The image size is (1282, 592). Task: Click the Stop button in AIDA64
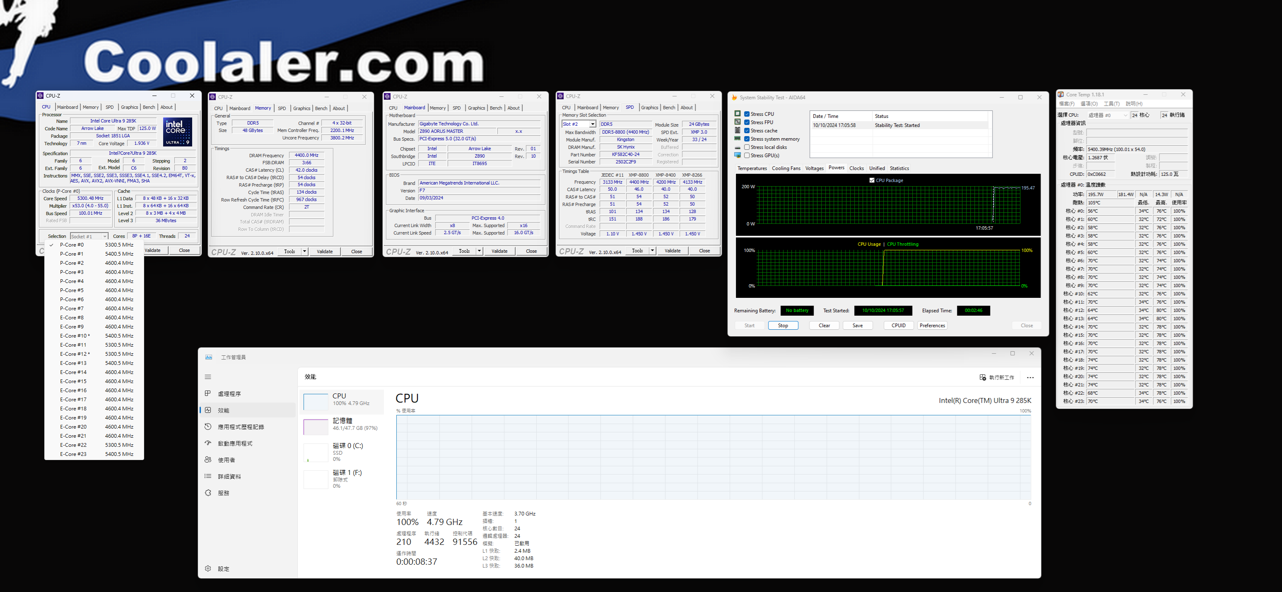click(x=783, y=326)
